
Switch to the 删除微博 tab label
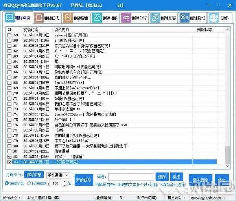click(x=197, y=18)
